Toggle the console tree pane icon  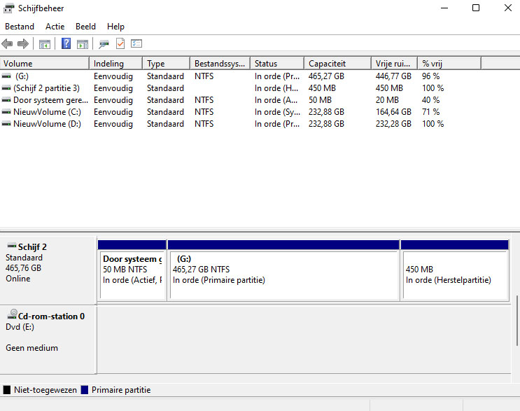45,44
